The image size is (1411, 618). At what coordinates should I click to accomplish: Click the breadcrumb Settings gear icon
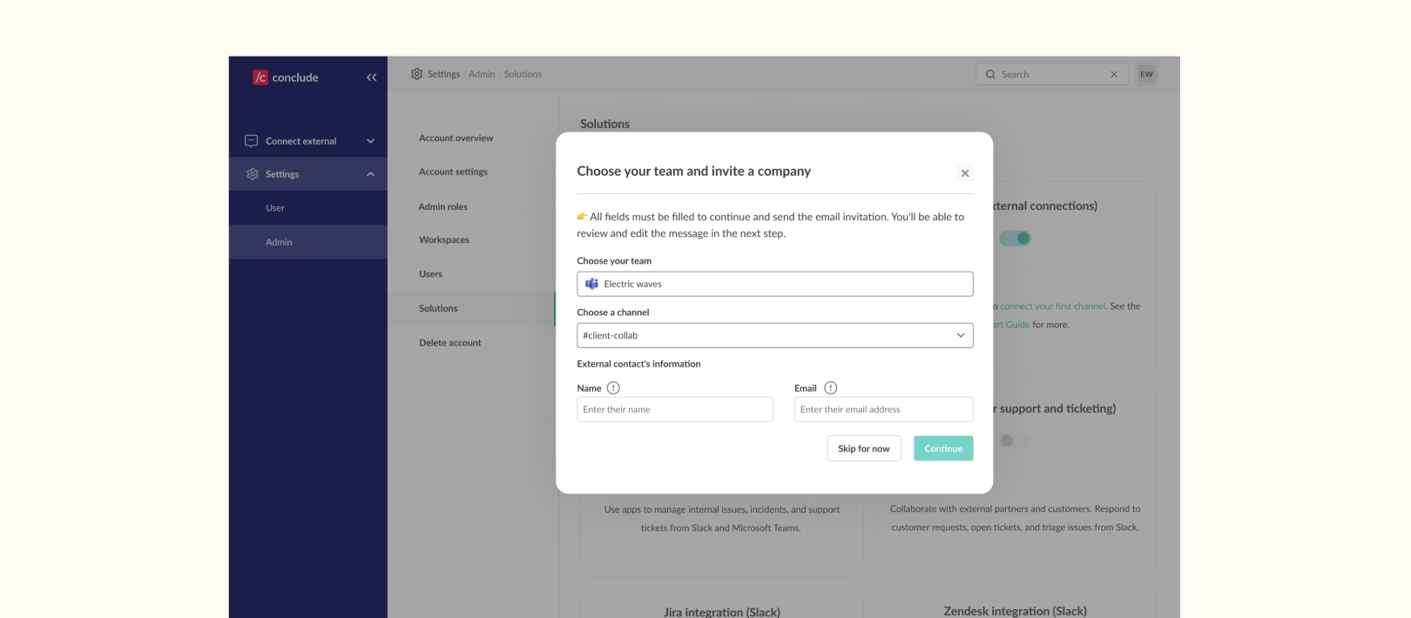(x=416, y=74)
